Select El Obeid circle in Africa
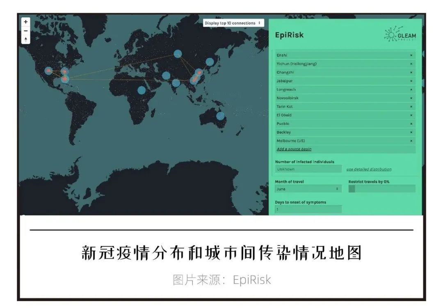Image resolution: width=443 pixels, height=308 pixels. (142, 90)
